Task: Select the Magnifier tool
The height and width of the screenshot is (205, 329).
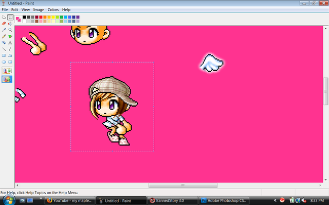Action: tap(10, 30)
